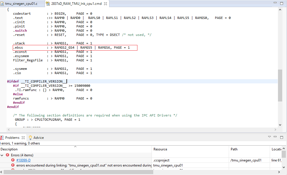Open the #10099-D error link
Viewport: 287px width, 175px height.
point(23,160)
